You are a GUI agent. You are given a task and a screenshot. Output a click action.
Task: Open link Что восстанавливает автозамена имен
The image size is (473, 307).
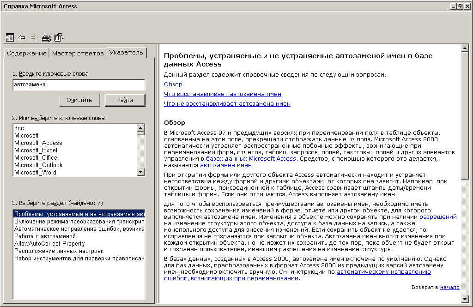pos(223,94)
